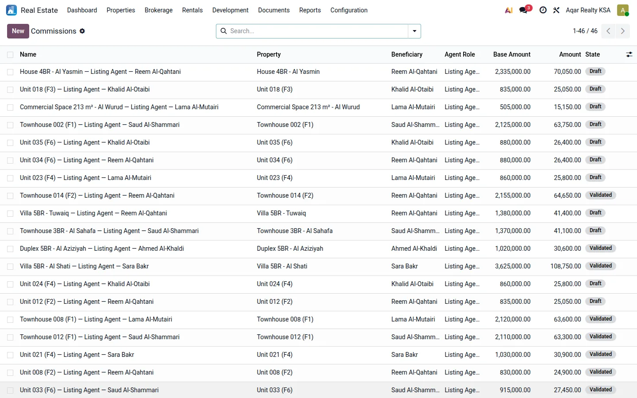This screenshot has width=637, height=398.
Task: Sort by the Name column header
Action: 28,54
